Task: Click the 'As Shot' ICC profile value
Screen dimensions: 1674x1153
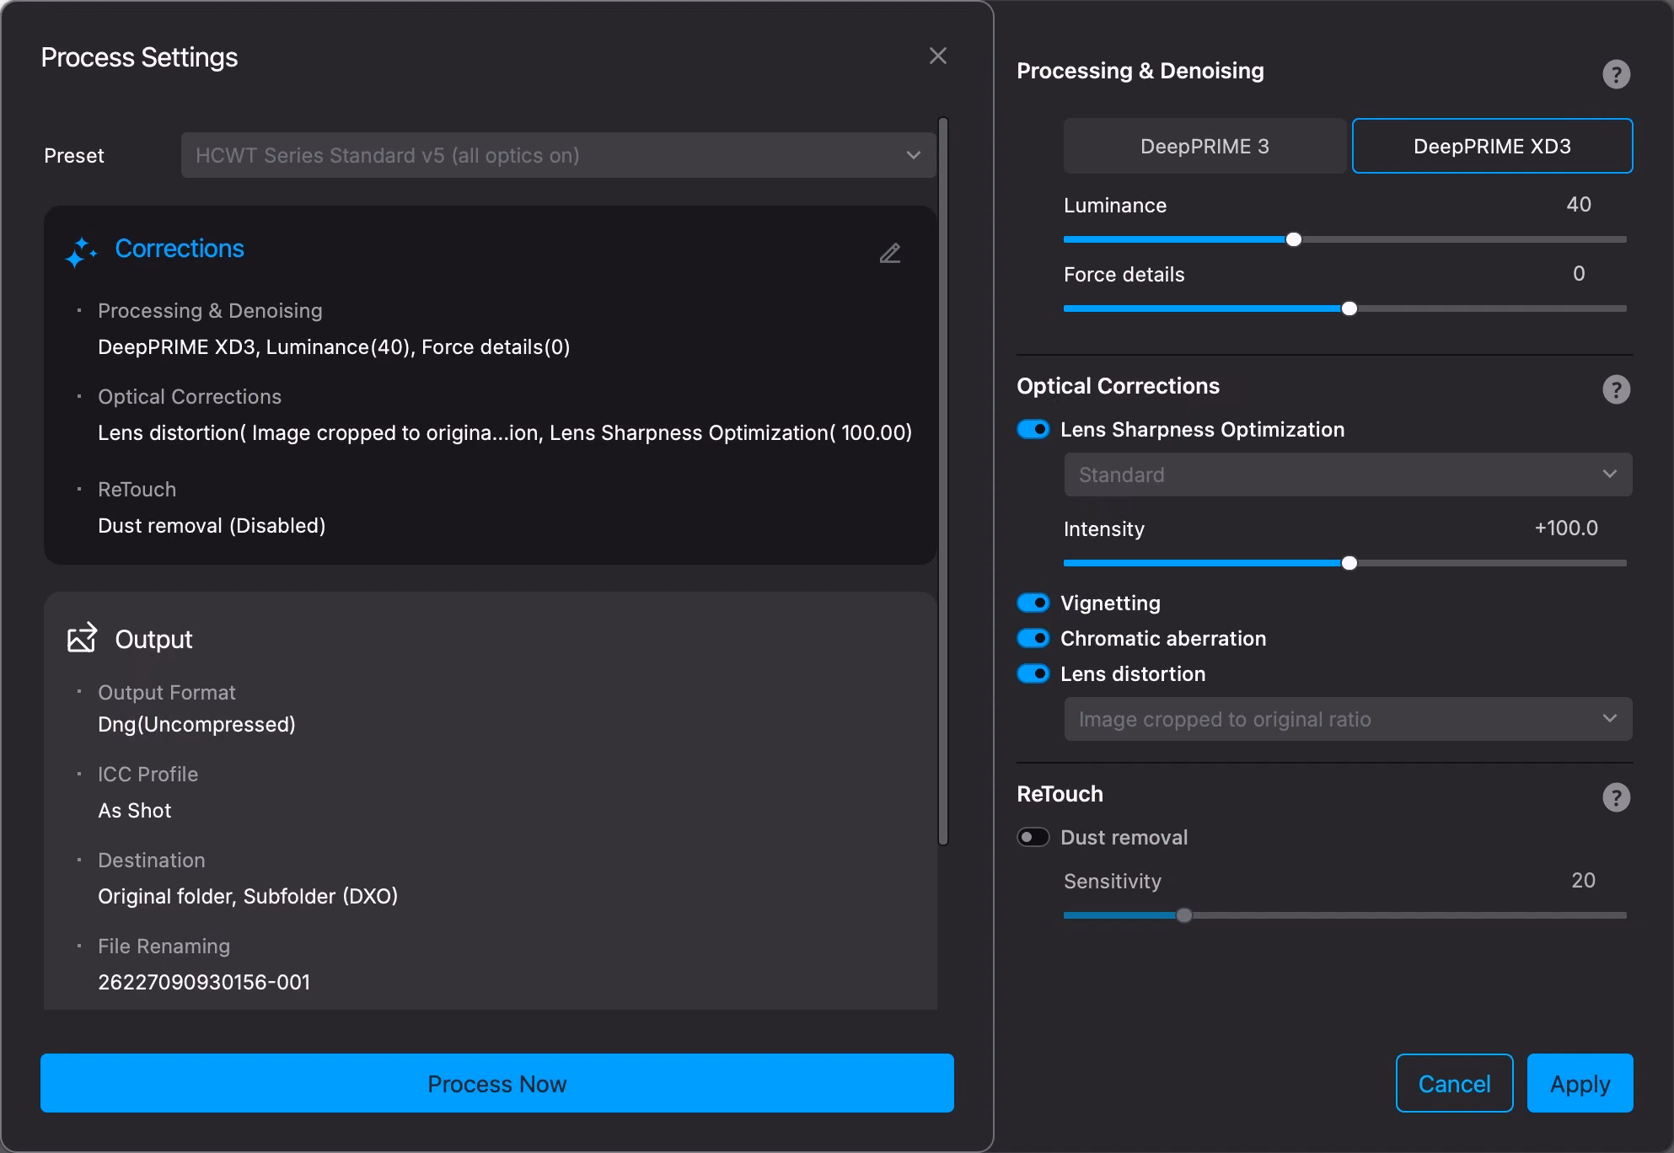Action: coord(134,811)
